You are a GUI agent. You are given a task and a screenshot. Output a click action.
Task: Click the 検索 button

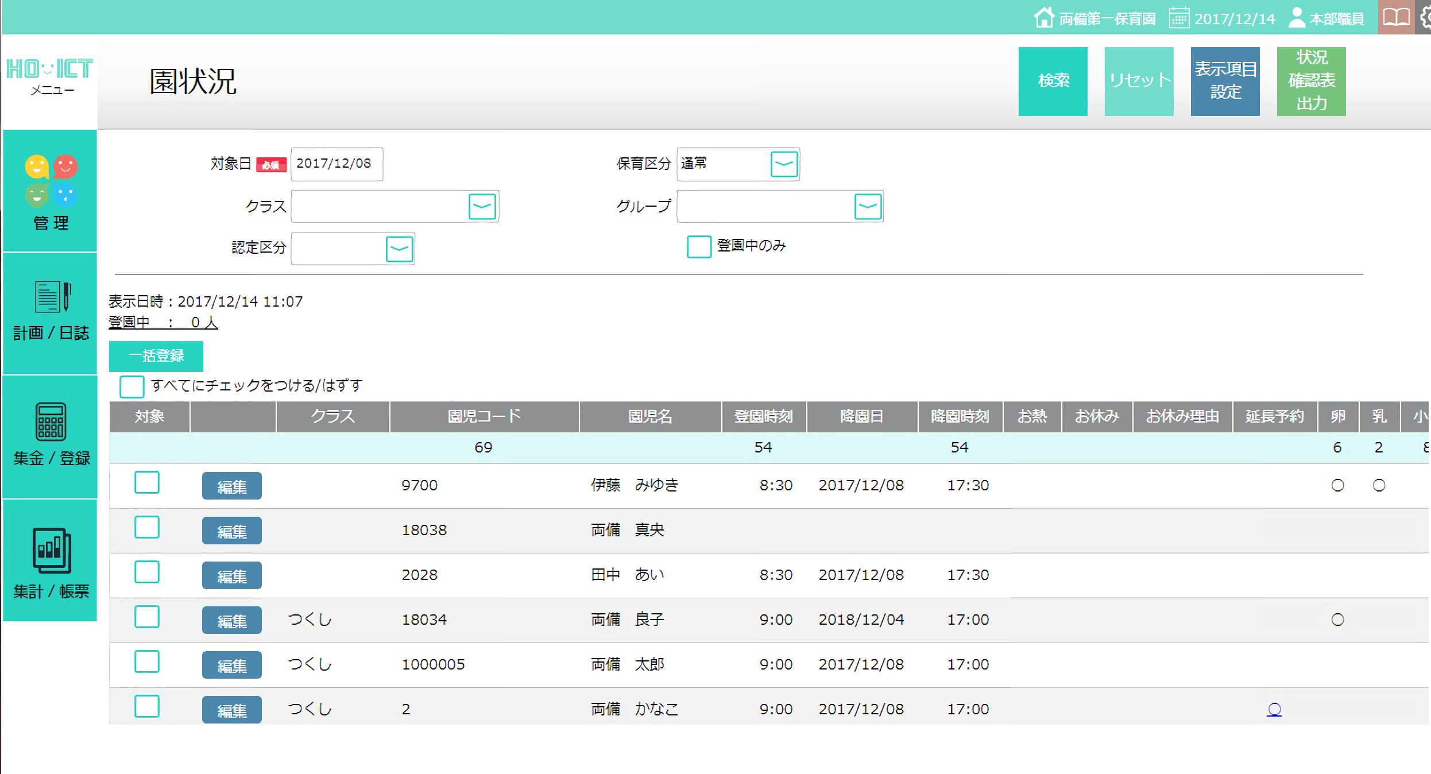click(1053, 81)
